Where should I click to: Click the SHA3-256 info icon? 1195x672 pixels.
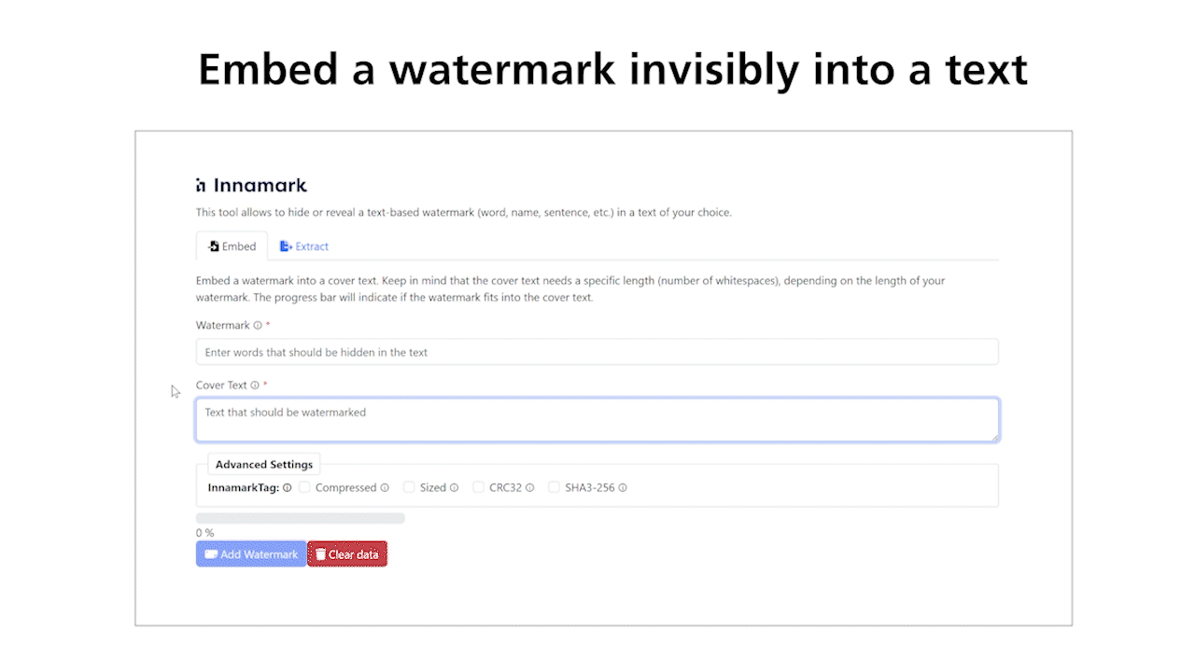(x=623, y=486)
